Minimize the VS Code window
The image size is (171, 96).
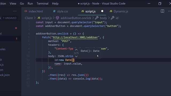(149, 3)
